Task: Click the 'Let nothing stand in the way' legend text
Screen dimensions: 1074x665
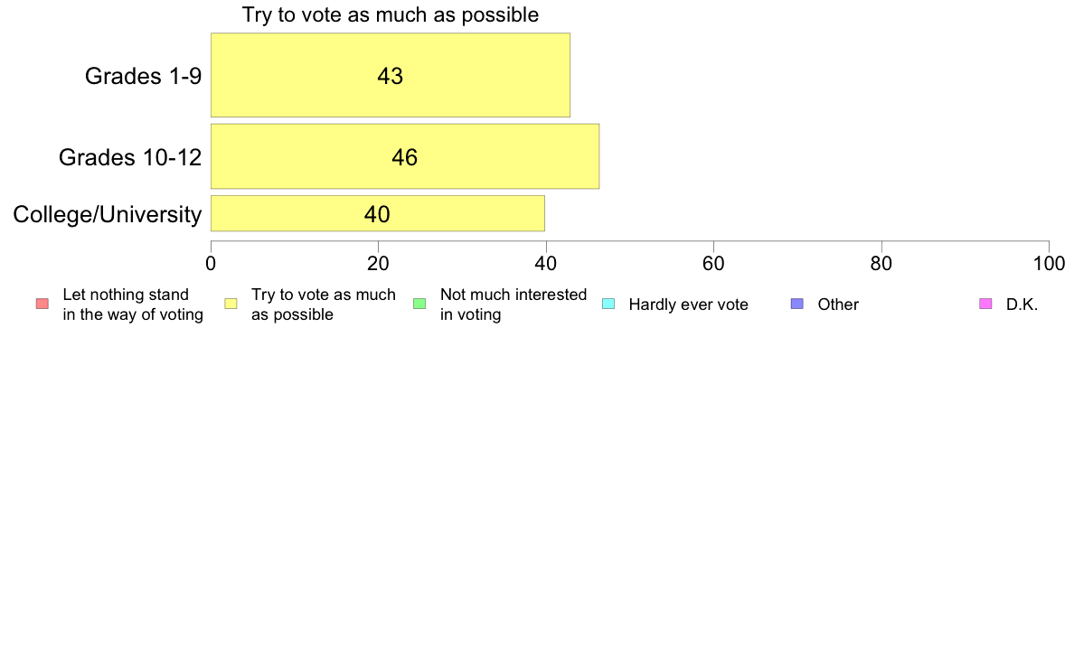Action: [x=133, y=304]
